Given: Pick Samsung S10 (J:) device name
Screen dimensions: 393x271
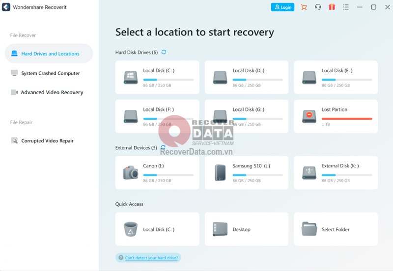Looking at the screenshot, I should 251,166.
